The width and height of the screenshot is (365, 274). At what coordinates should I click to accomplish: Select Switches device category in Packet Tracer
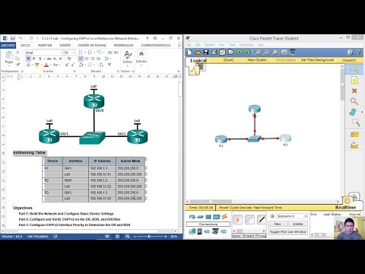pos(200,217)
